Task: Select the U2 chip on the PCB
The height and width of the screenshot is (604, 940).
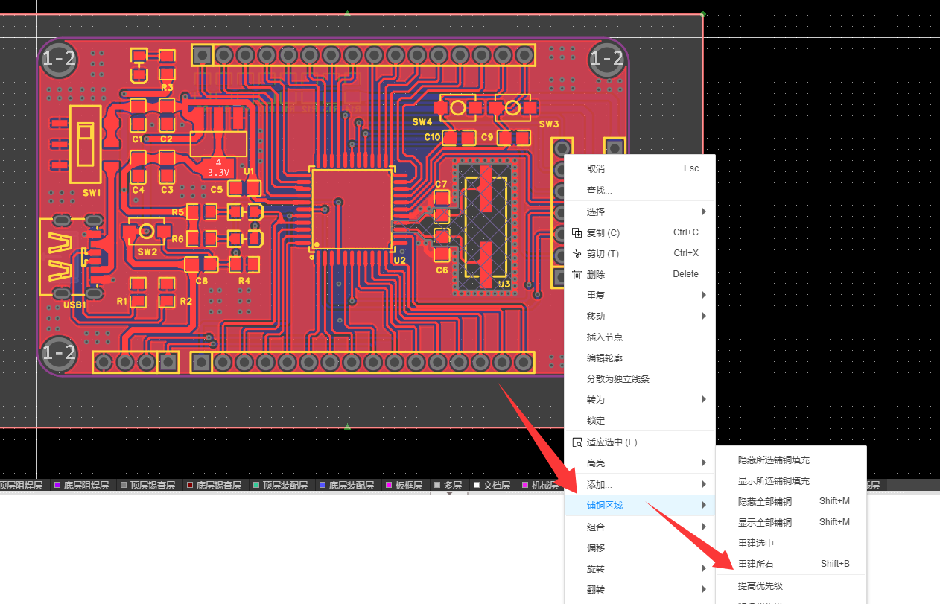Action: pos(352,209)
